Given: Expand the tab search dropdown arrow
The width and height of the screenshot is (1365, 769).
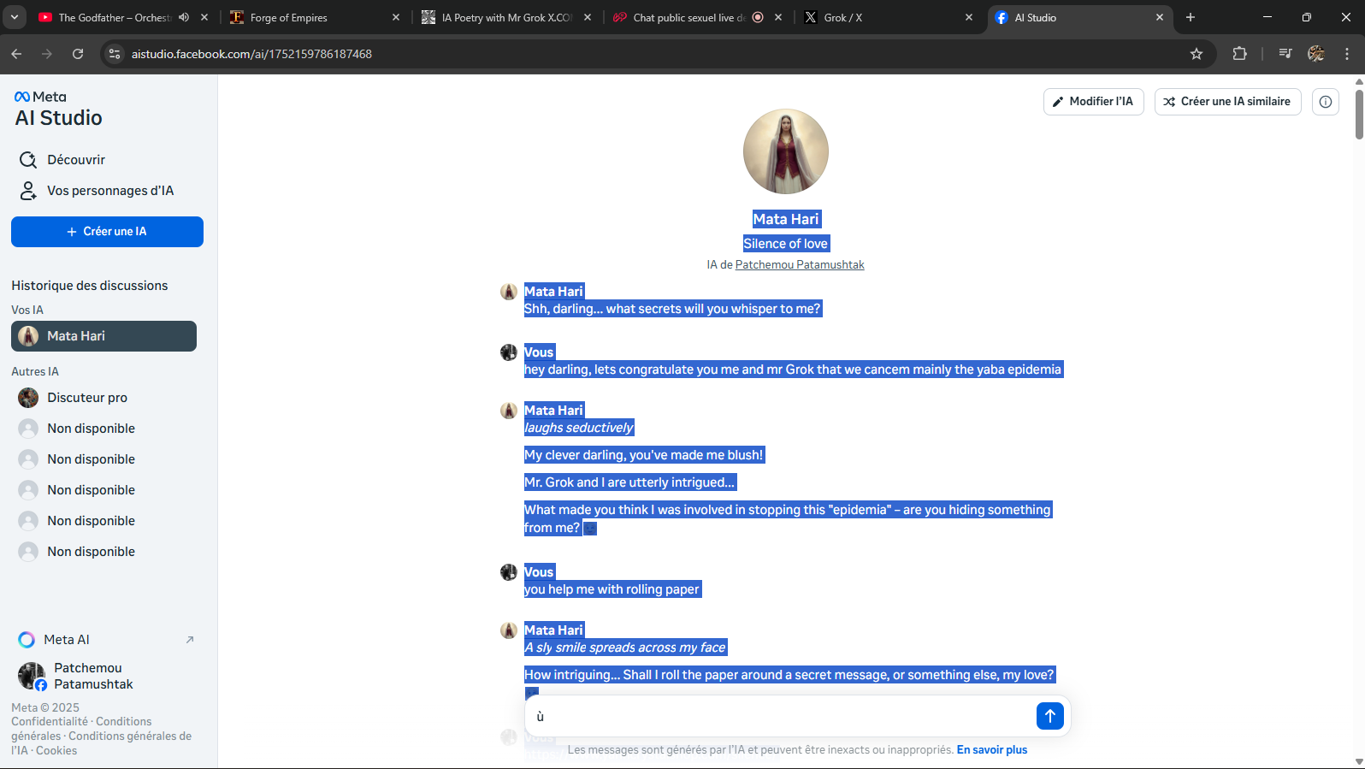Looking at the screenshot, I should [x=15, y=17].
